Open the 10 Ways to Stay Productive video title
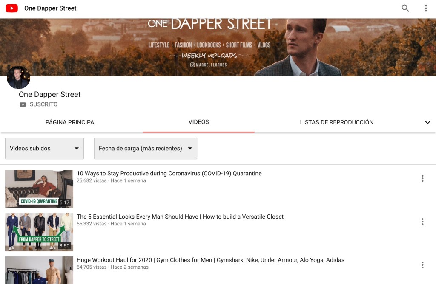 click(169, 174)
